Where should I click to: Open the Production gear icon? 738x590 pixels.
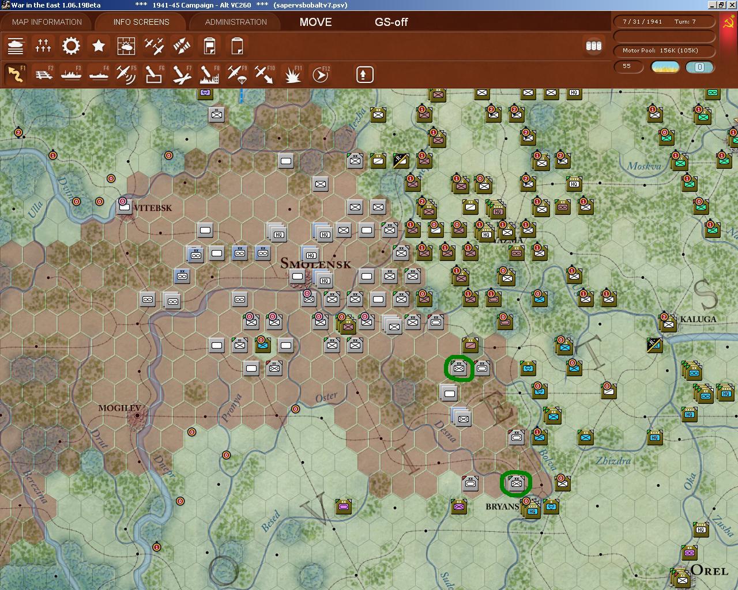pos(71,46)
